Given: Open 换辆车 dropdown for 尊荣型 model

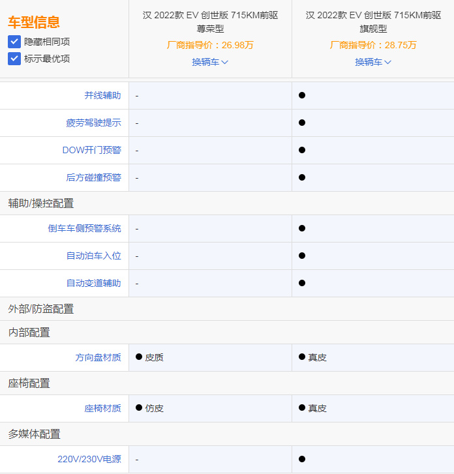Looking at the screenshot, I should click(210, 62).
